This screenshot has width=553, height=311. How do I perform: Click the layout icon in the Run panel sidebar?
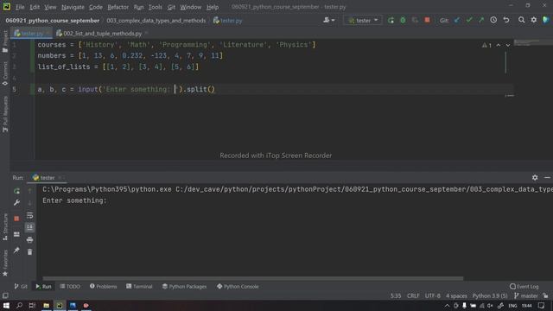(x=16, y=234)
